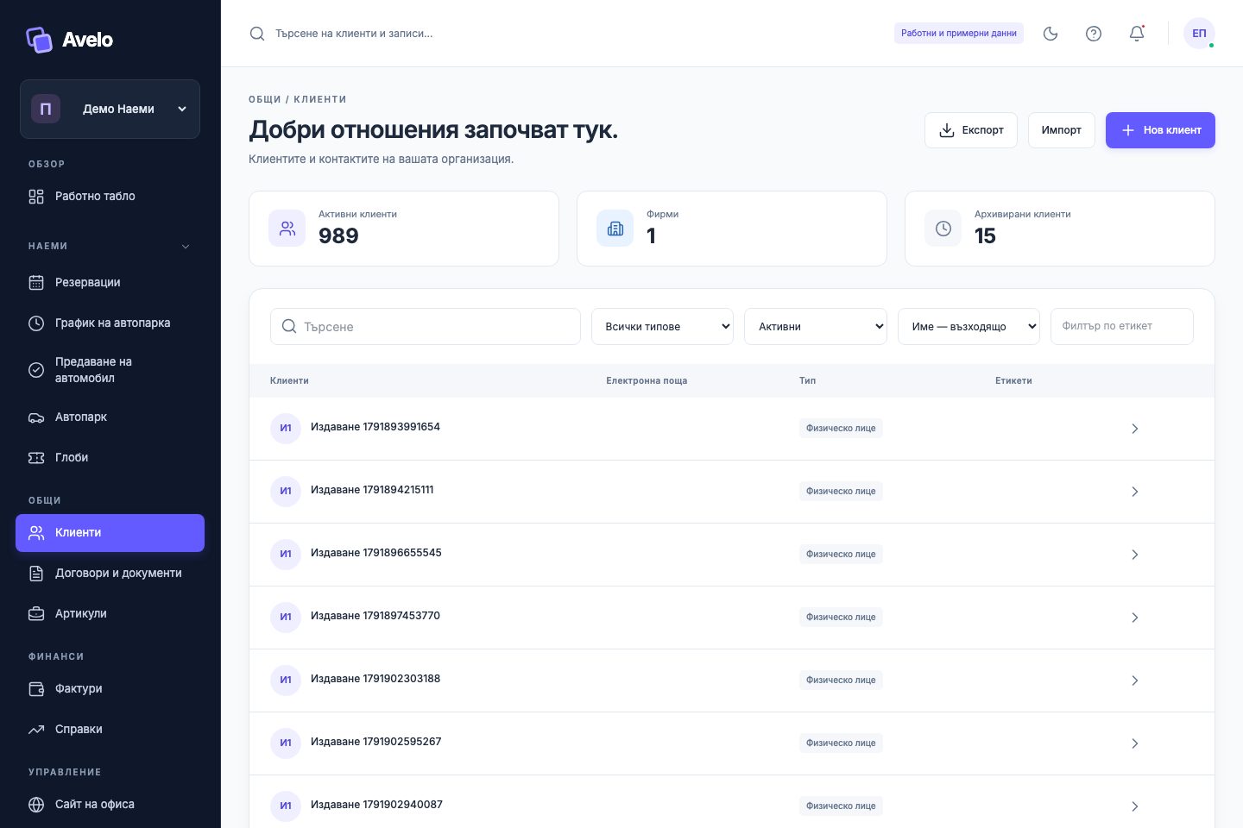
Task: Click the Клиенти column header
Action: click(289, 380)
